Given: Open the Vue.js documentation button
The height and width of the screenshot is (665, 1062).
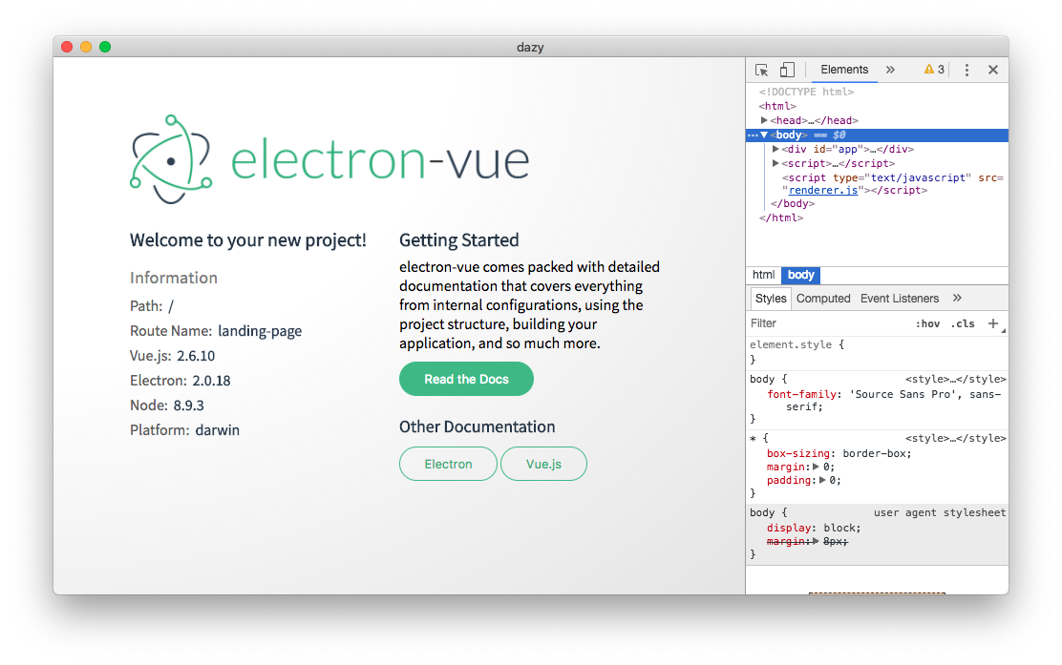Looking at the screenshot, I should 543,464.
